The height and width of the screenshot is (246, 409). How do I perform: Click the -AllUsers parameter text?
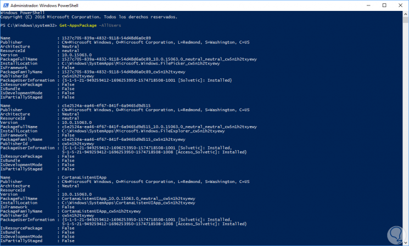point(110,26)
